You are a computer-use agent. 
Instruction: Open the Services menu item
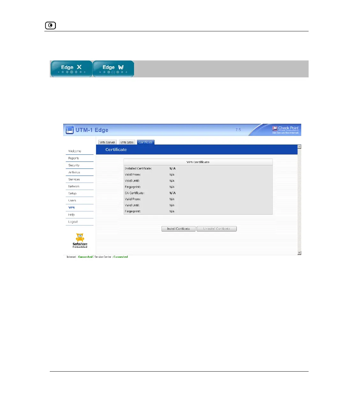[x=74, y=179]
